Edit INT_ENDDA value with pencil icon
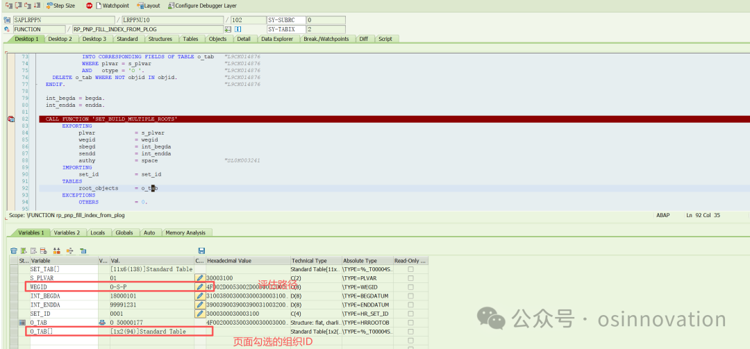 point(200,305)
